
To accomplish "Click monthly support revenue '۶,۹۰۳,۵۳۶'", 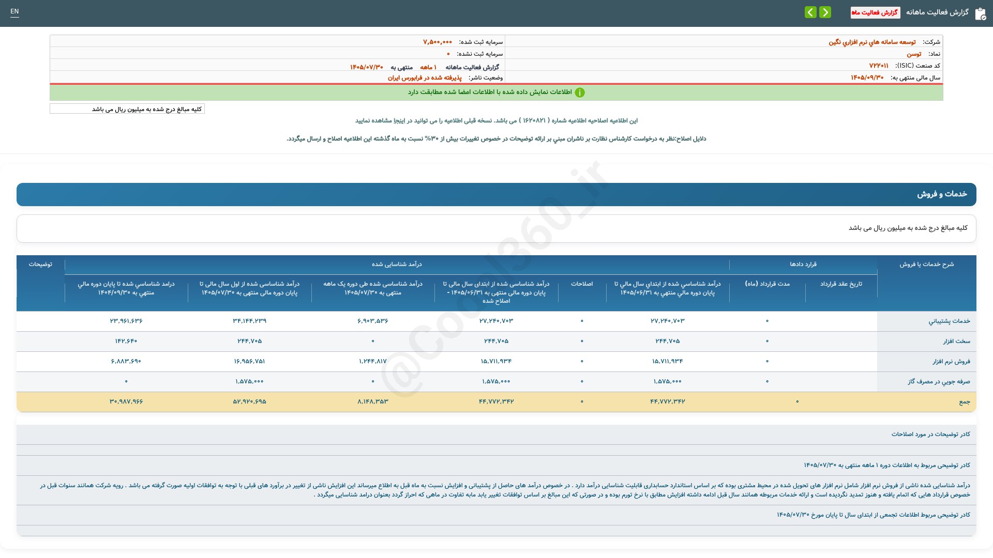I will pos(373,321).
